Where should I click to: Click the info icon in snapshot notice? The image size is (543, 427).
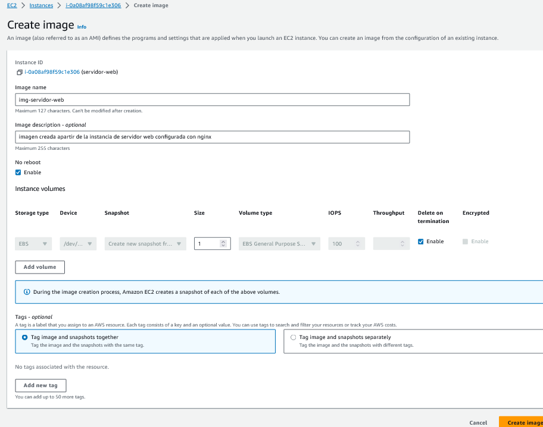(x=27, y=292)
